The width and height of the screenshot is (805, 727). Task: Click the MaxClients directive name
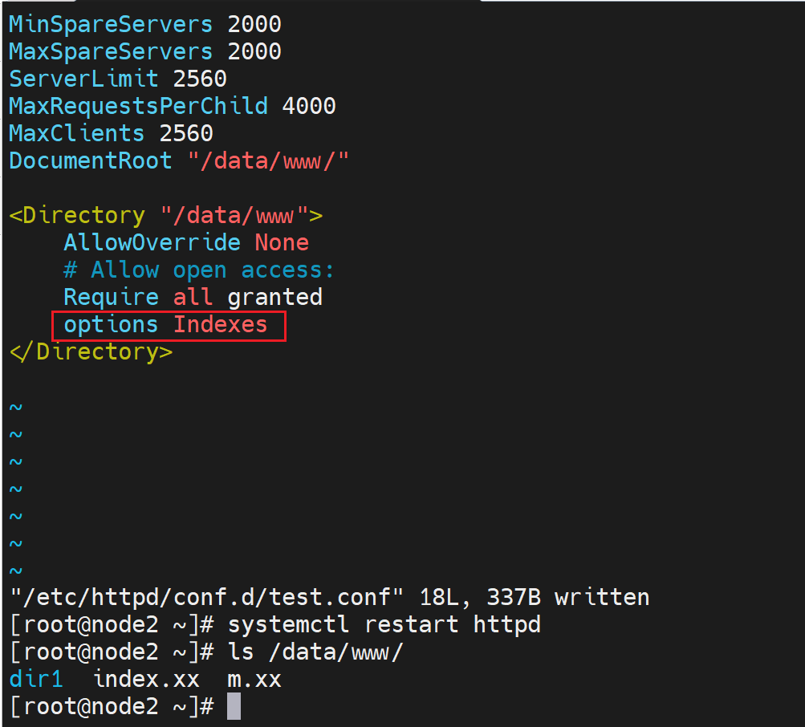tap(77, 133)
